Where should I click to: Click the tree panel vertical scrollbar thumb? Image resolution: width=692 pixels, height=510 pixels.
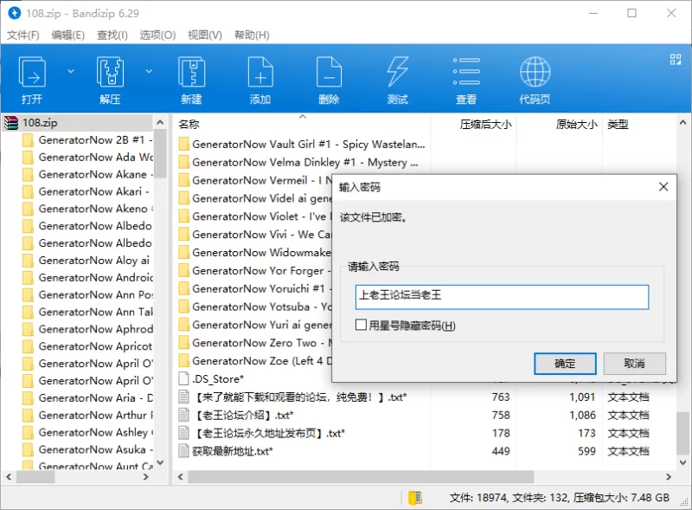(x=160, y=154)
